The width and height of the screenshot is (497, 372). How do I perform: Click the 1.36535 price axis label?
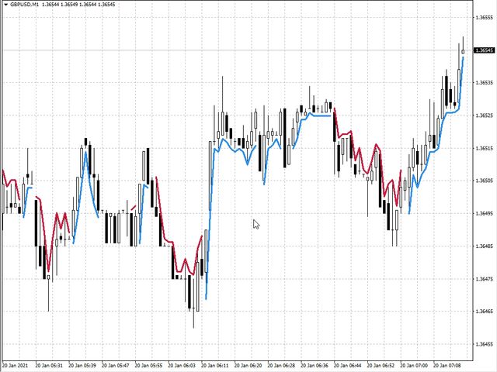(x=484, y=83)
